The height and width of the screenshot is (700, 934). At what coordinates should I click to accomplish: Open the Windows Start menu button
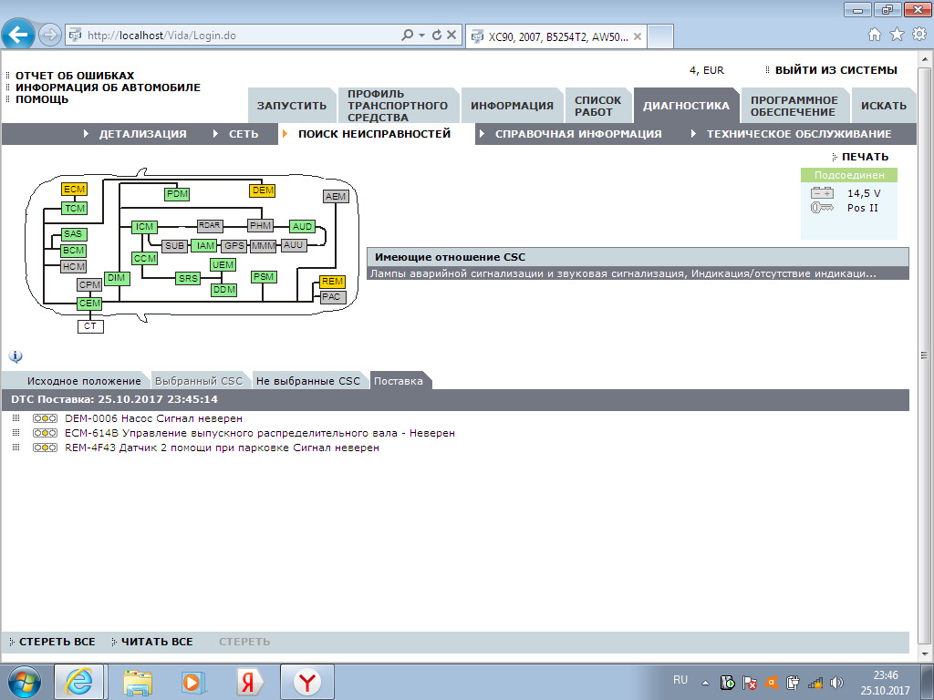[x=25, y=682]
